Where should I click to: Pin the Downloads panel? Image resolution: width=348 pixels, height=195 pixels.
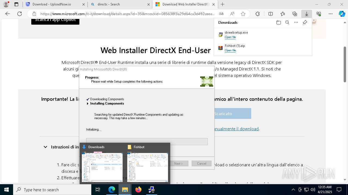coord(305,22)
